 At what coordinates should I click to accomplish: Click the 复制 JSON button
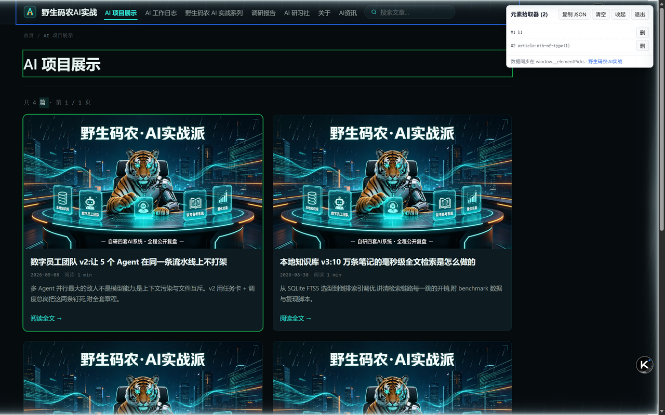pos(574,15)
